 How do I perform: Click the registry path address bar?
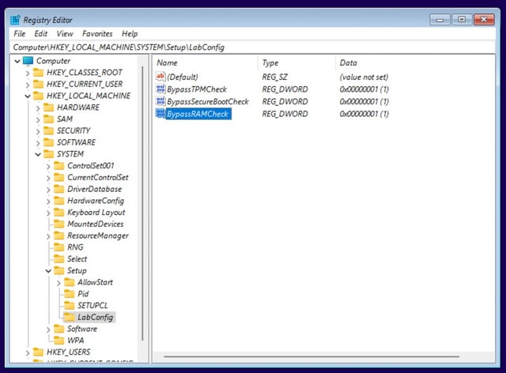click(x=253, y=47)
